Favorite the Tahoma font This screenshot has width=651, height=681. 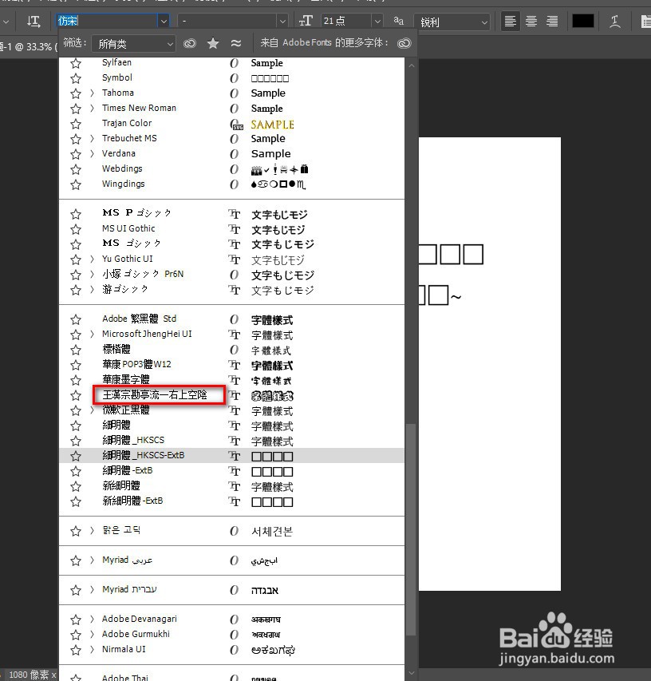(x=76, y=93)
